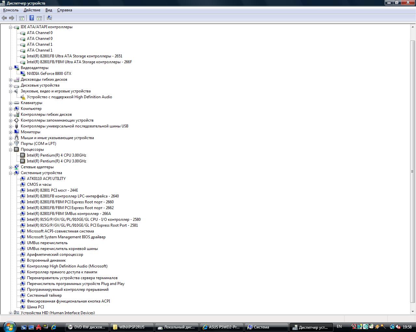Click the blue Help question-mark toolbar icon
The width and height of the screenshot is (416, 332).
(32, 18)
